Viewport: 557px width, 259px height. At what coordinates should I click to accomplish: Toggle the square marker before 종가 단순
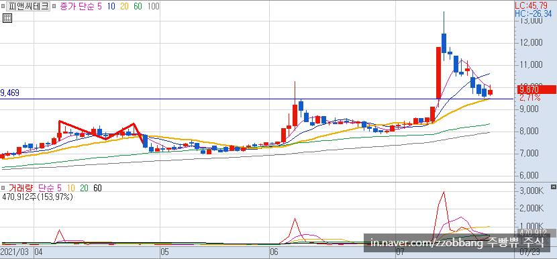click(54, 7)
